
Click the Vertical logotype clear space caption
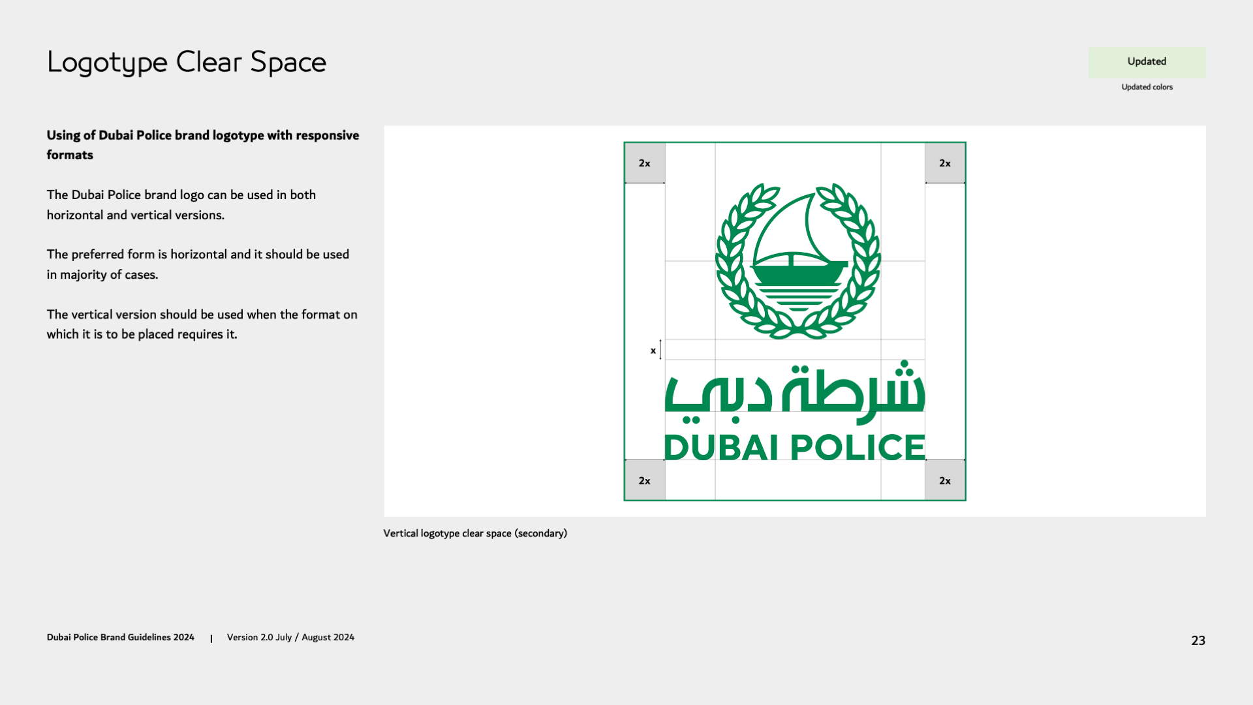point(474,533)
